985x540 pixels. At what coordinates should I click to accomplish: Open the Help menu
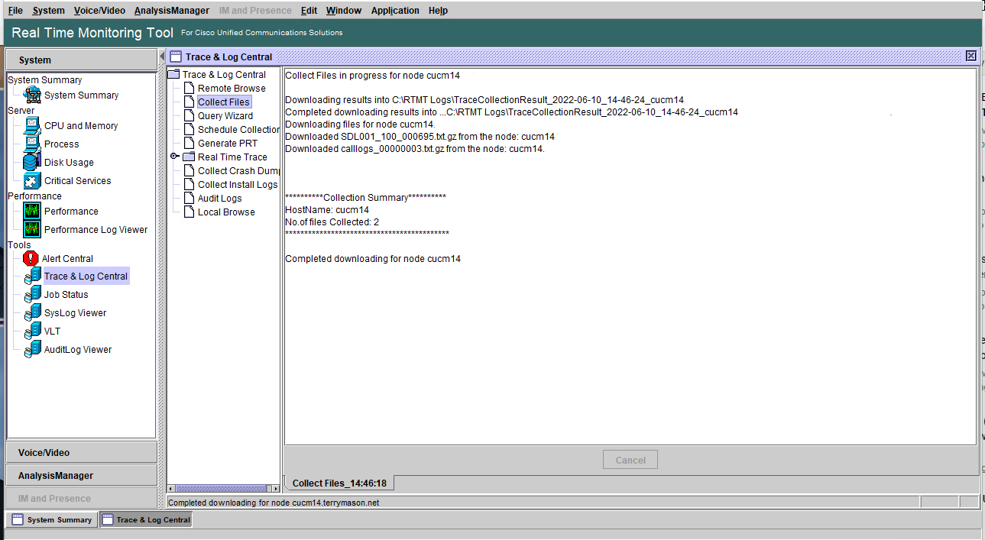(438, 11)
